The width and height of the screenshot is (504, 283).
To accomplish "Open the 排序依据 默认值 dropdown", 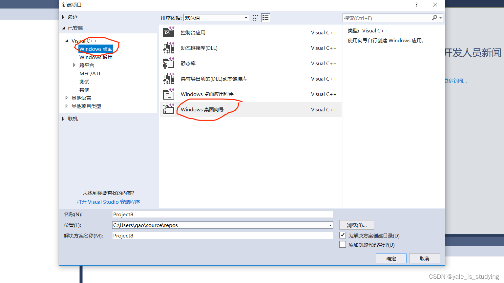I will click(216, 18).
